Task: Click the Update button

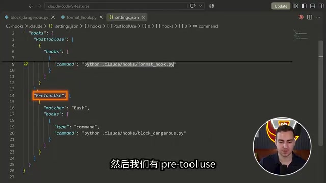Action: point(281,6)
